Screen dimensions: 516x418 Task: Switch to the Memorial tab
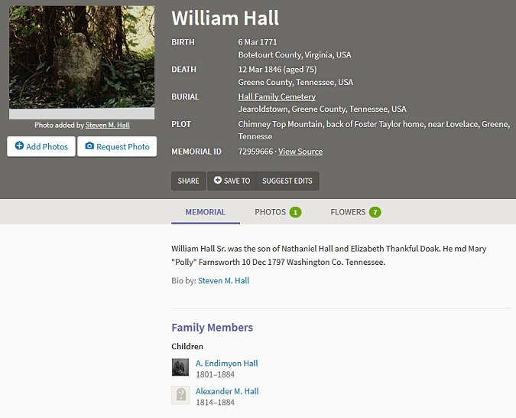tap(205, 212)
